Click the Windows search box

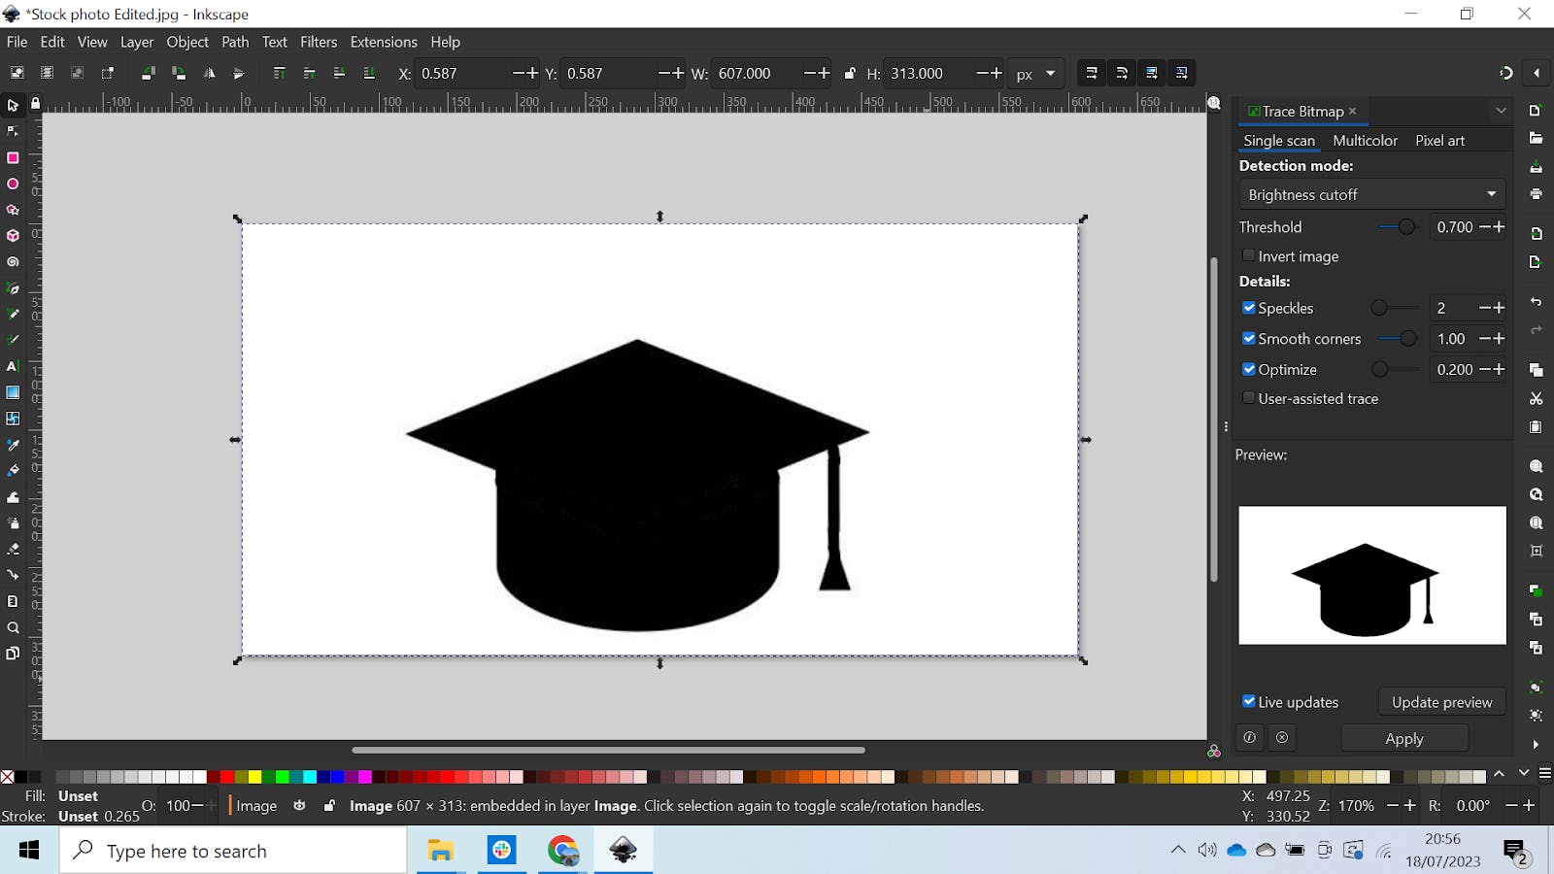point(233,850)
